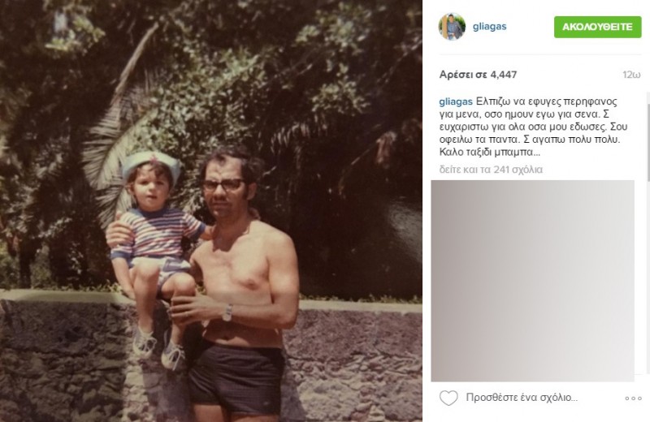
Task: Click the caption text Καλο ταξιδι μπαμπα
Action: click(490, 153)
